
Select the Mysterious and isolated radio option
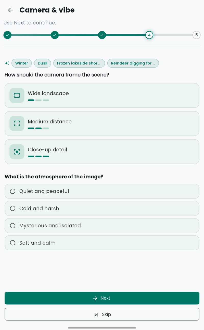(102, 226)
